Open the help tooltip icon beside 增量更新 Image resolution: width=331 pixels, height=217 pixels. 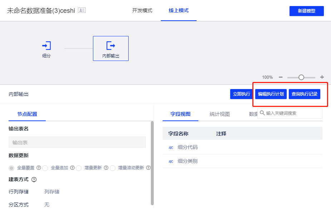[x=106, y=168]
